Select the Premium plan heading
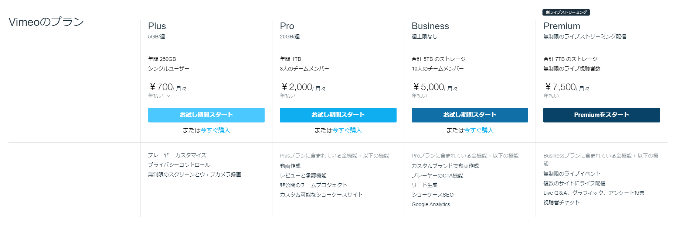The image size is (676, 225). 562,26
